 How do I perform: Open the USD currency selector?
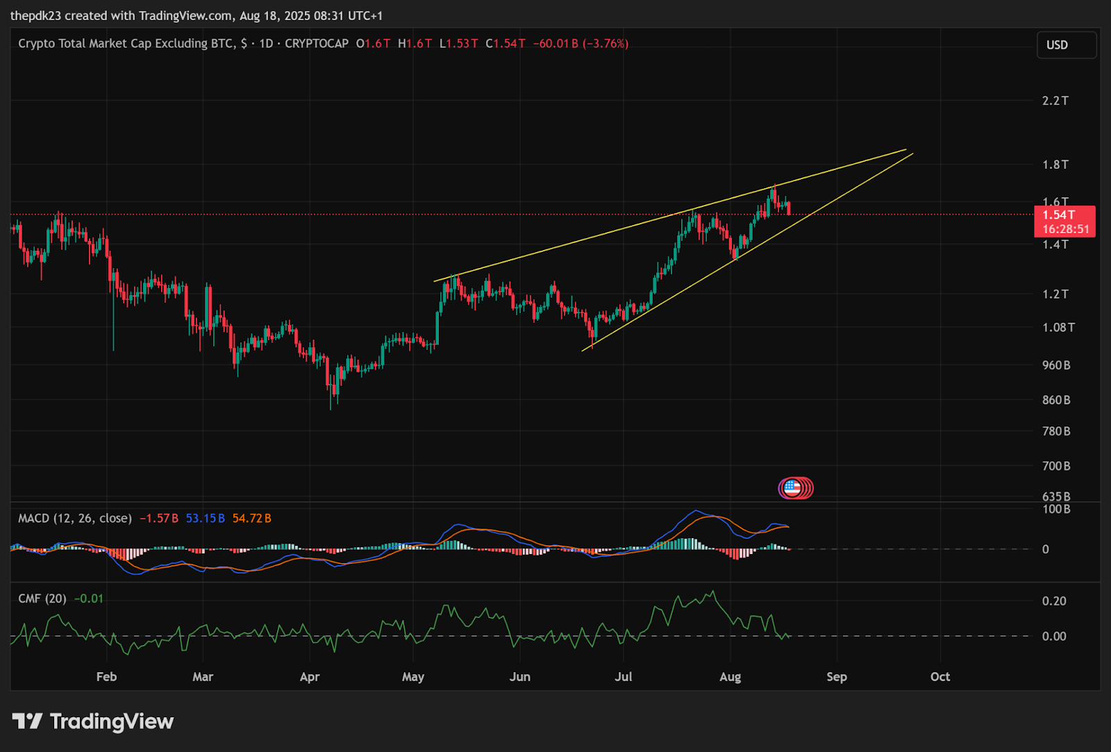coord(1067,44)
